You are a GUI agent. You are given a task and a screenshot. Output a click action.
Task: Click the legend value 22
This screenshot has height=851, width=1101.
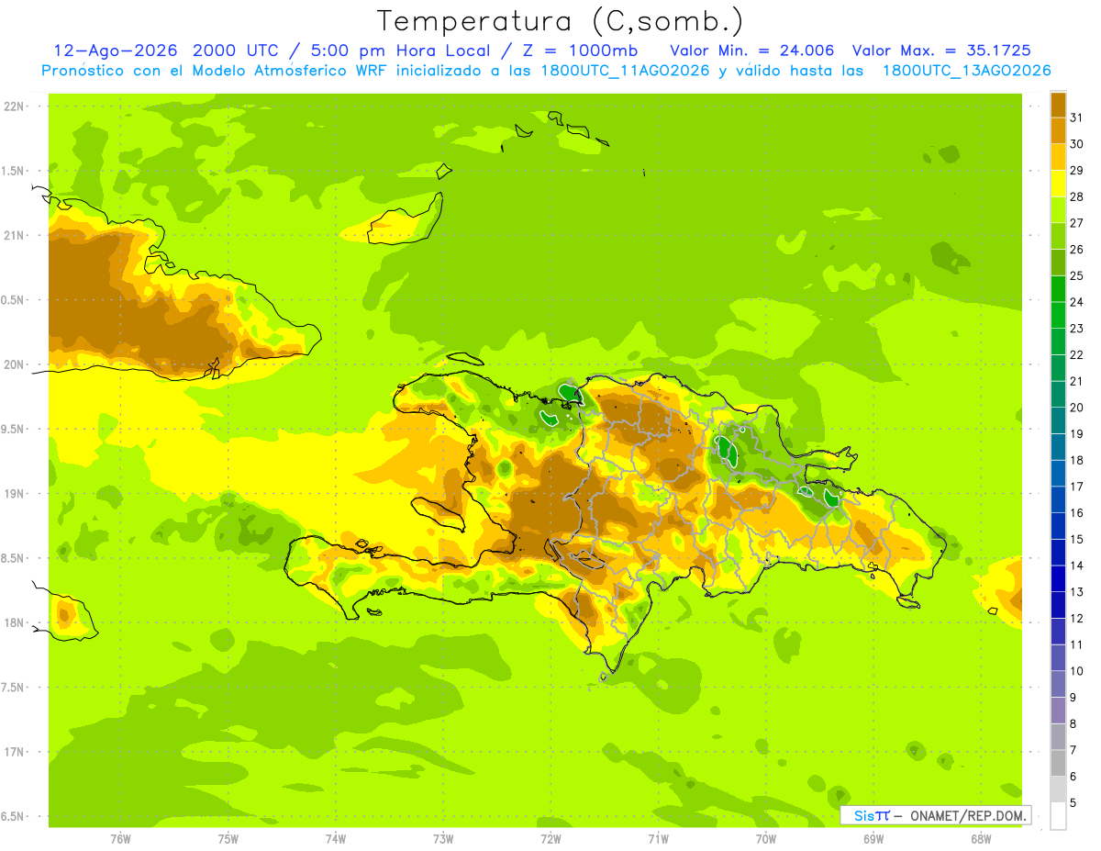1076,354
